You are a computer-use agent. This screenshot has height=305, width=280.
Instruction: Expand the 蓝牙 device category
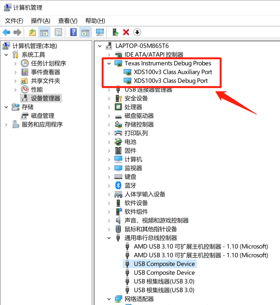[109, 185]
